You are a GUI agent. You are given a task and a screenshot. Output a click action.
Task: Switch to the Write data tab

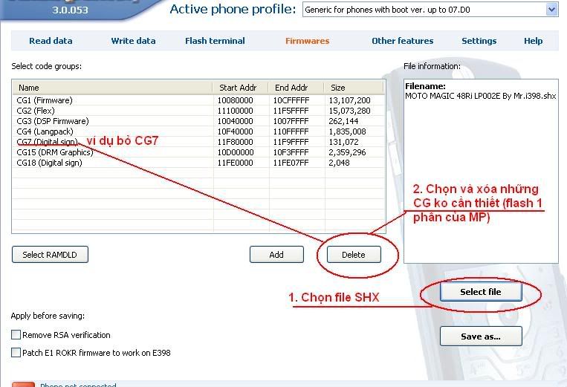tap(133, 41)
